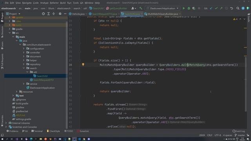Expand the repository package

[24, 64]
